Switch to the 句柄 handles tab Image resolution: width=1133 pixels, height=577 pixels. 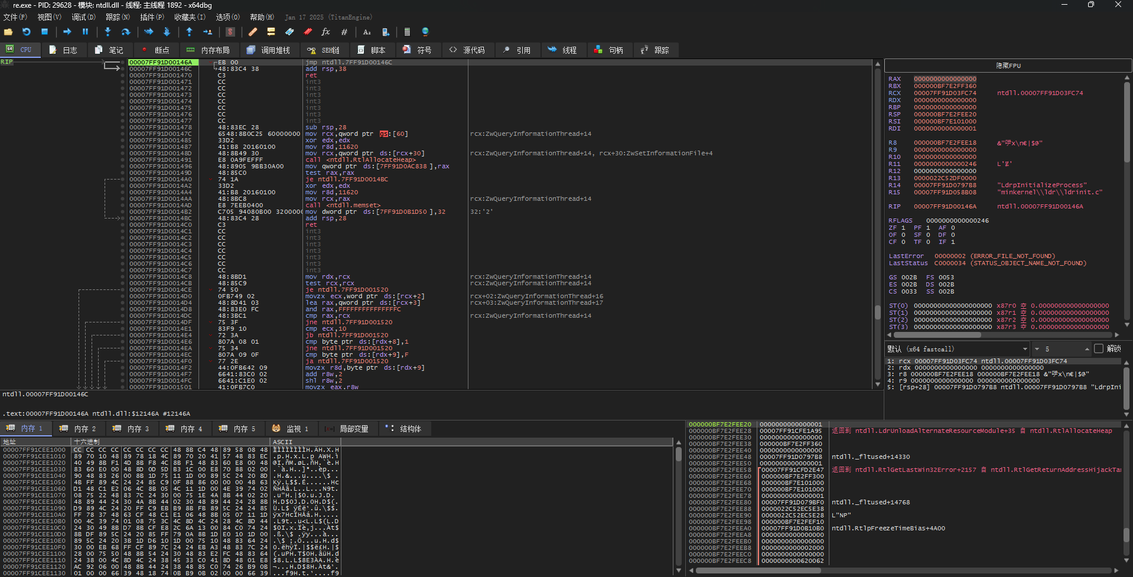pyautogui.click(x=609, y=50)
